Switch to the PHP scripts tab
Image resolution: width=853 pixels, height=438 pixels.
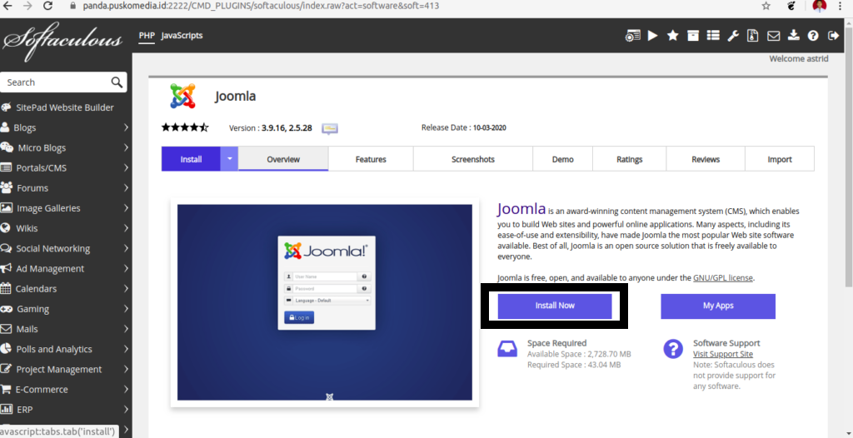coord(147,36)
